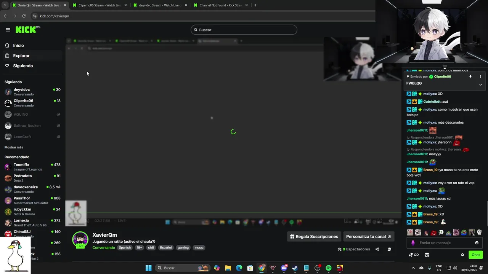
Task: Show hidden system tray icons
Action: click(x=413, y=268)
